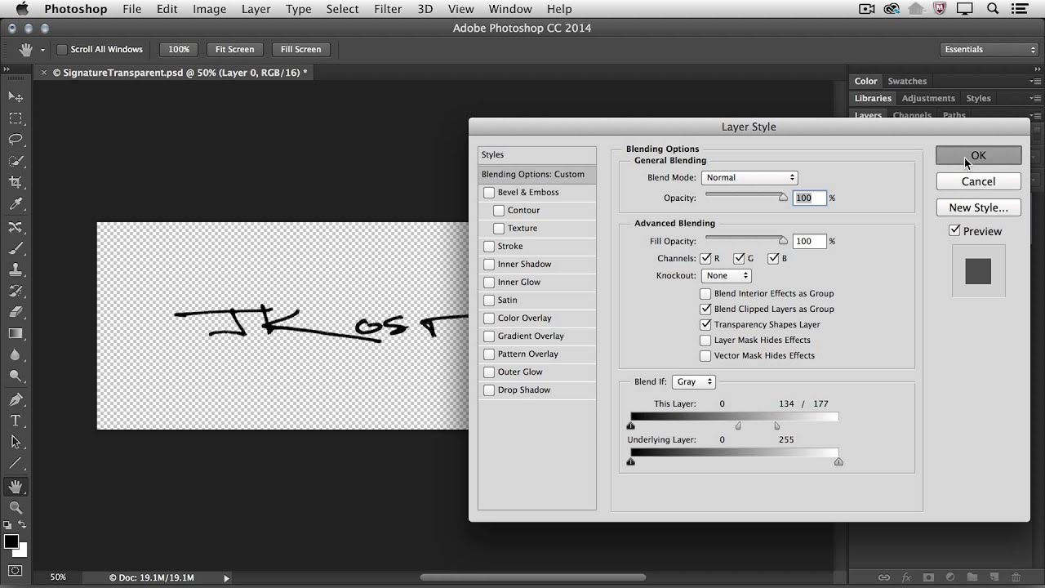Screen dimensions: 1045x588
Task: Click the Fill Opacity value field
Action: pyautogui.click(x=809, y=241)
